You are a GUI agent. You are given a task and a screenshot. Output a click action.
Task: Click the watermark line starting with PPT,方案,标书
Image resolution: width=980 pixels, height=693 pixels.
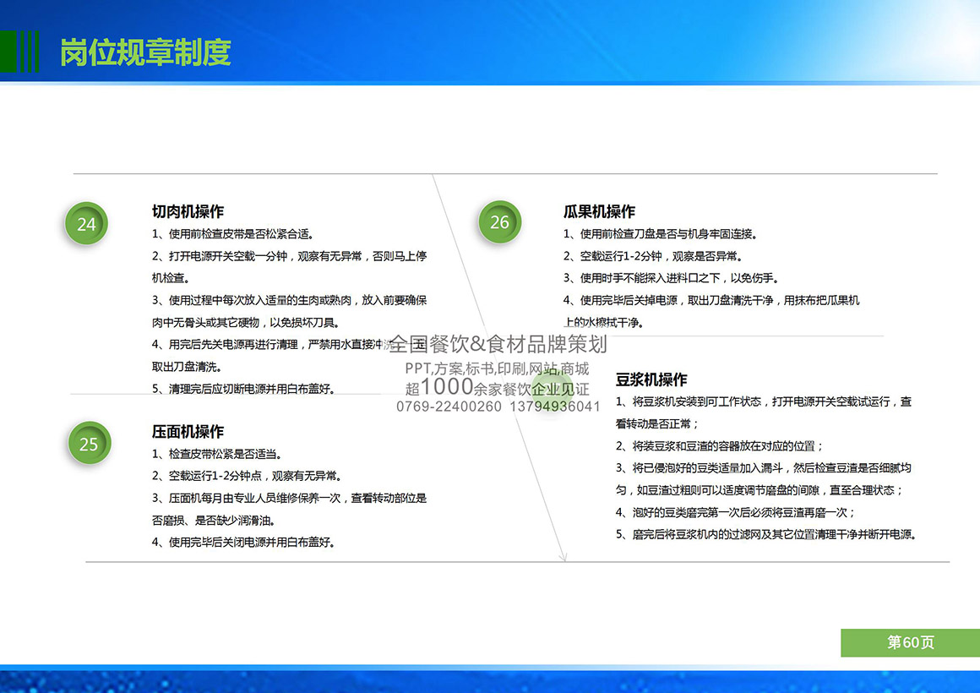(x=497, y=368)
